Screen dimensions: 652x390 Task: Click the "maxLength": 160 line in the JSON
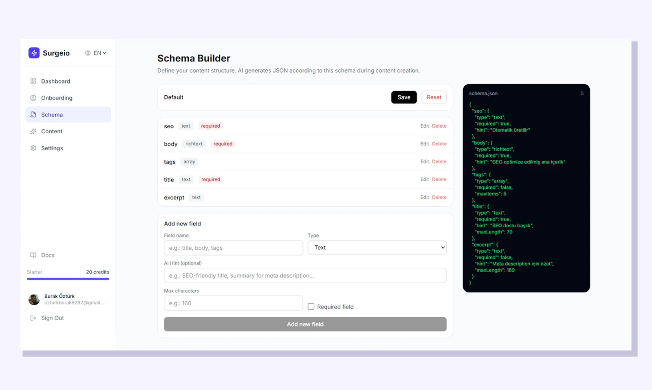[x=495, y=270]
